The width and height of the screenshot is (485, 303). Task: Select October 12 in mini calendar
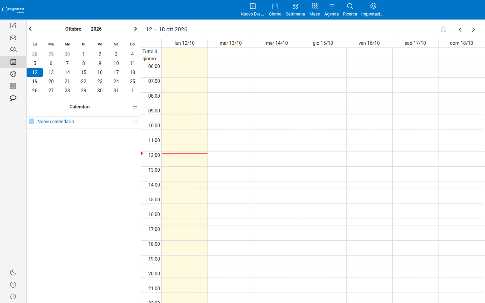(35, 72)
